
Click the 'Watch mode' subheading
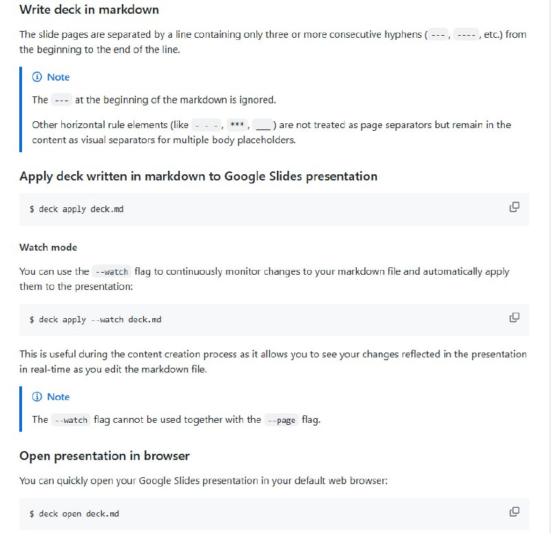coord(48,247)
